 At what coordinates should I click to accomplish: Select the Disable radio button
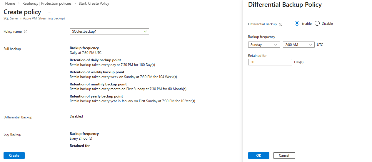coord(317,24)
